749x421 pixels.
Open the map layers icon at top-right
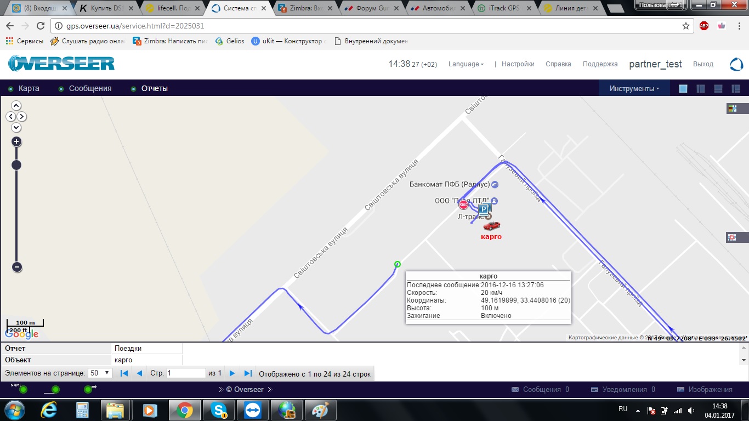coord(731,109)
